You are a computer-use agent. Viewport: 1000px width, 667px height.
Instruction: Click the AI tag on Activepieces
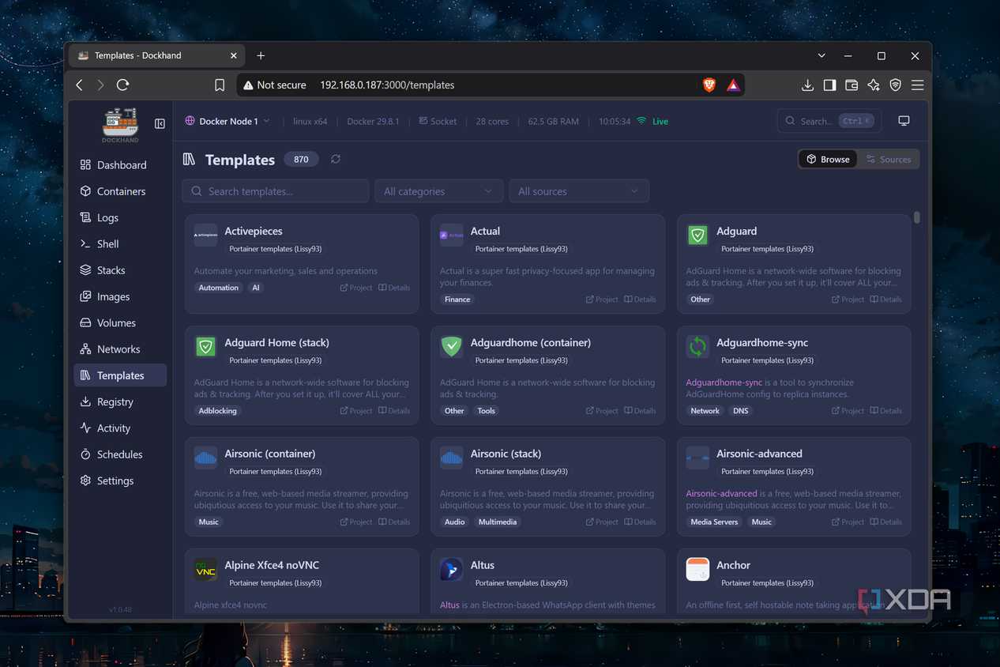(255, 288)
